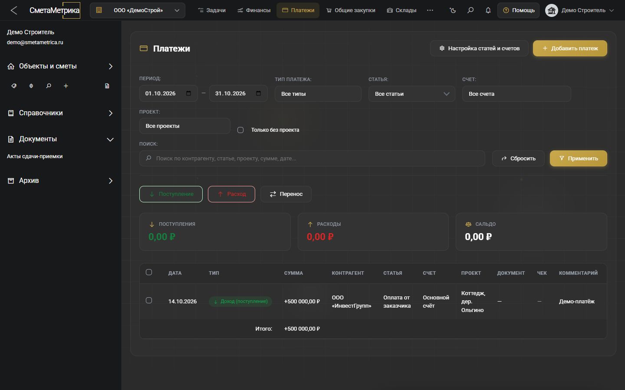Expand the Справочники sidebar section
The height and width of the screenshot is (390, 625).
61,113
